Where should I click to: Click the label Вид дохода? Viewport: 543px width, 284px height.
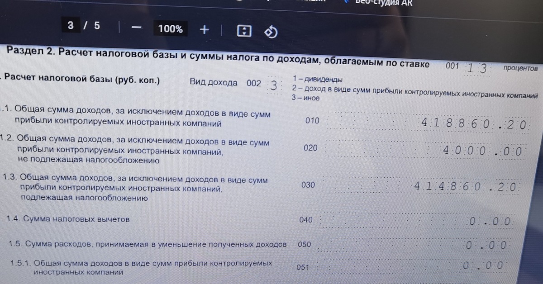click(x=214, y=83)
